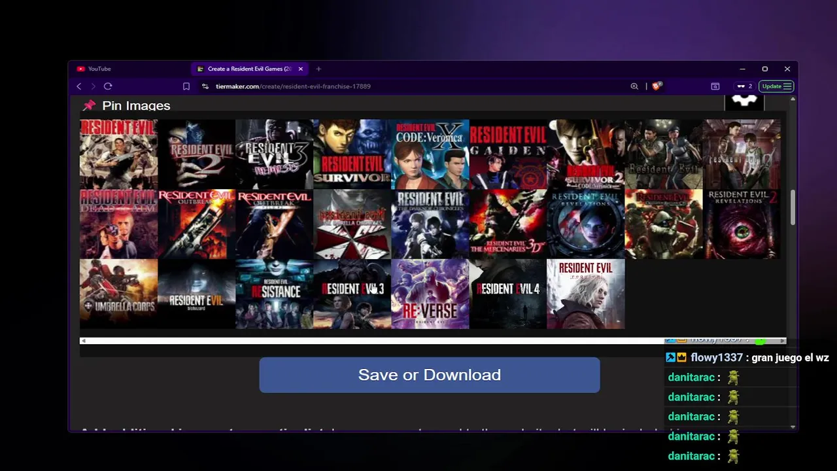Pick the Resident Evil Resistance cover
The image size is (837, 471).
pos(274,294)
